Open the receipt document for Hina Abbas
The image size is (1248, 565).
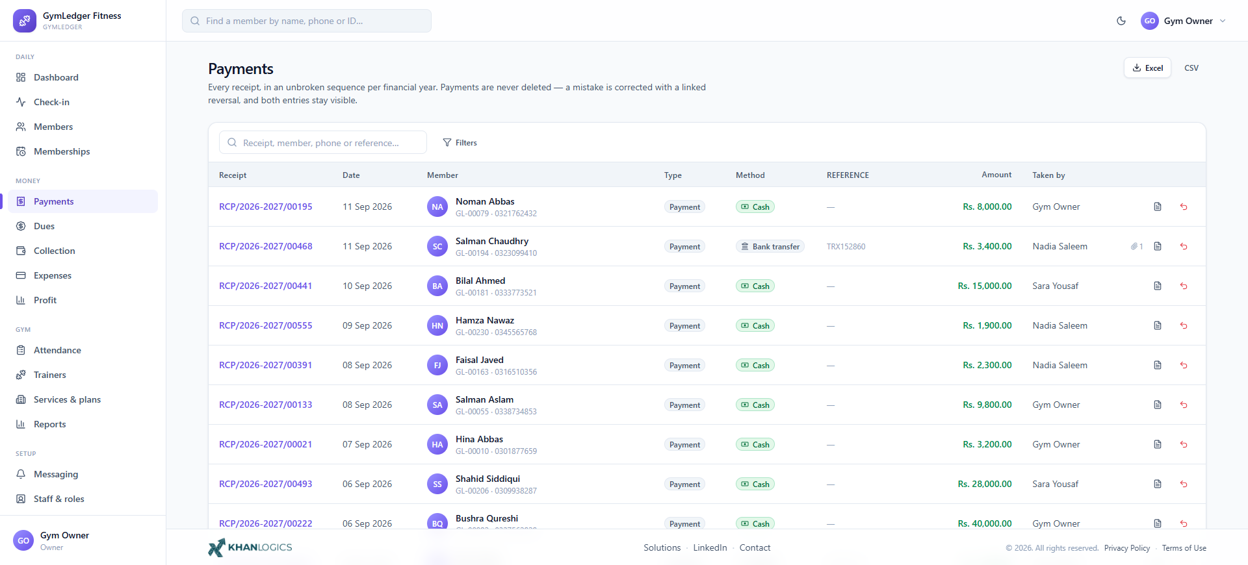point(1158,444)
